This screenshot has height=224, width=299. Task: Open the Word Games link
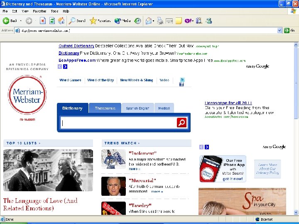[70, 80]
